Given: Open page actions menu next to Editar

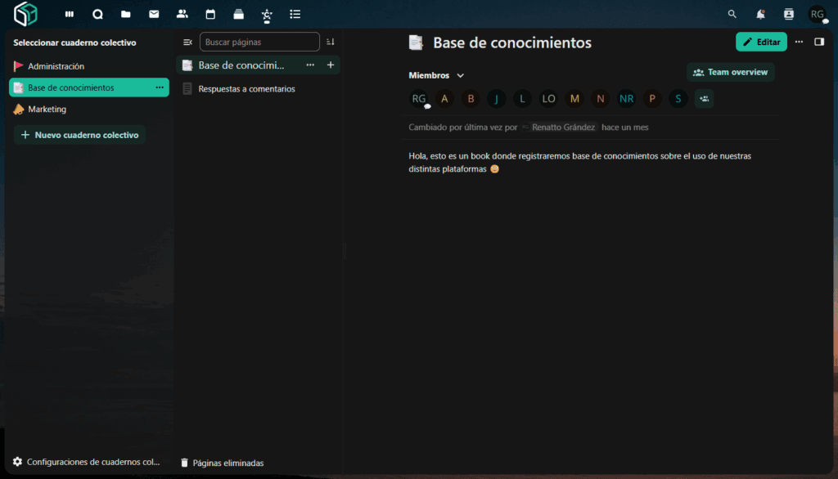Looking at the screenshot, I should coord(799,42).
